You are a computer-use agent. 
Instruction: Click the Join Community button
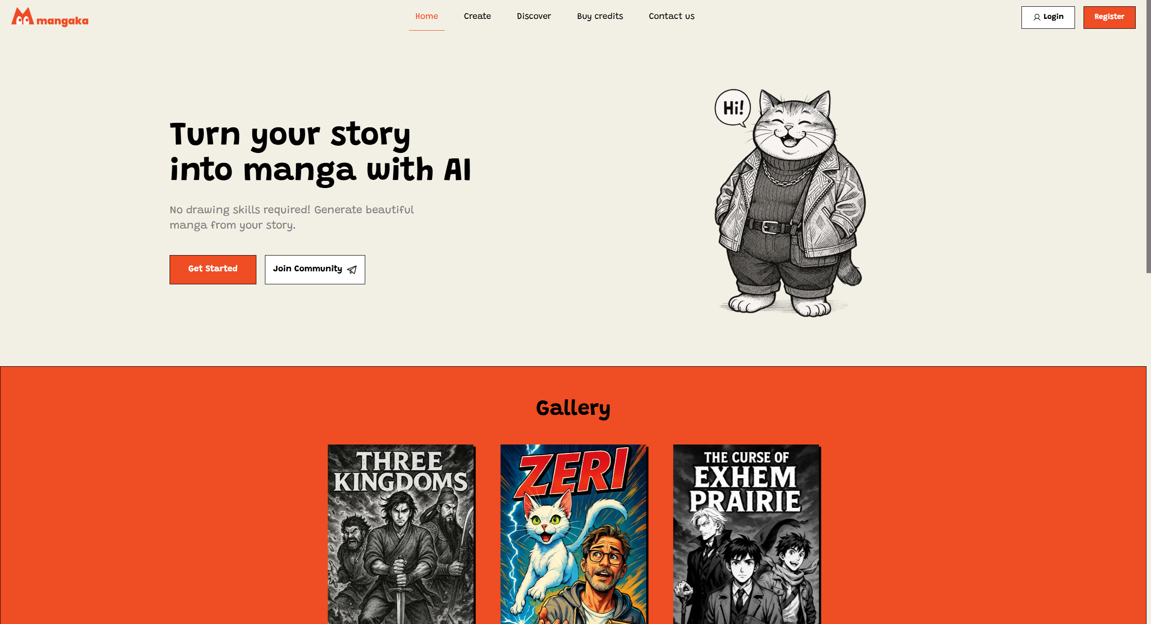[314, 269]
